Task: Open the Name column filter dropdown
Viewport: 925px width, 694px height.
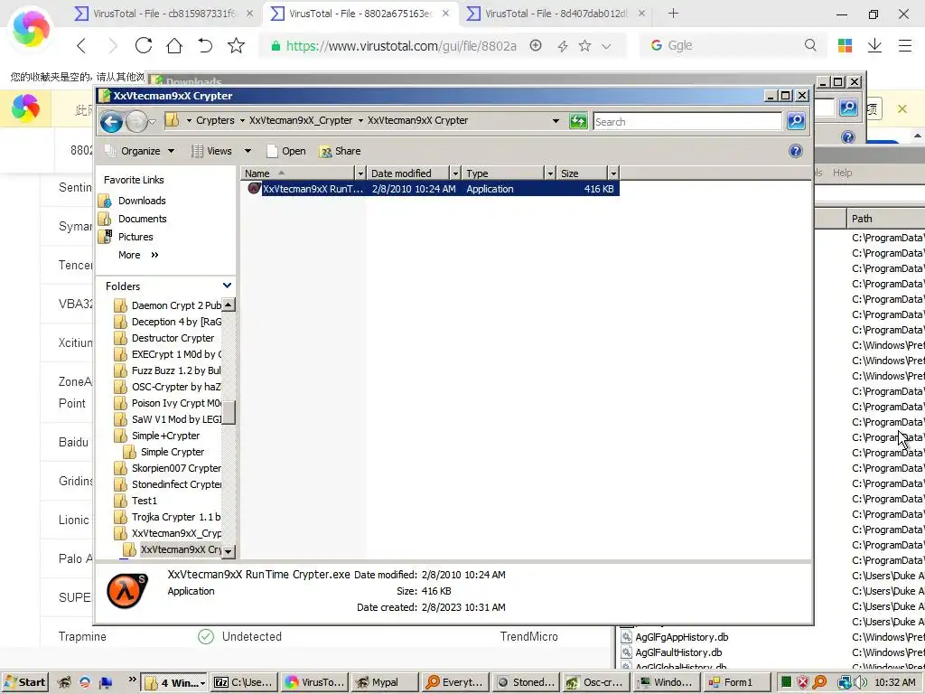Action: [x=360, y=173]
